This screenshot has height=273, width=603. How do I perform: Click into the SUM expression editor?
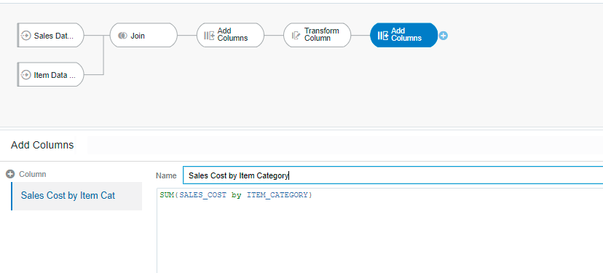380,231
